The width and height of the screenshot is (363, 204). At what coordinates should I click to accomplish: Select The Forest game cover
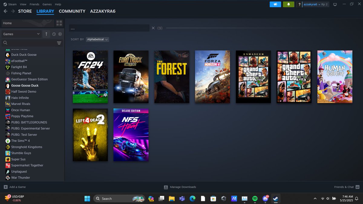tap(172, 77)
